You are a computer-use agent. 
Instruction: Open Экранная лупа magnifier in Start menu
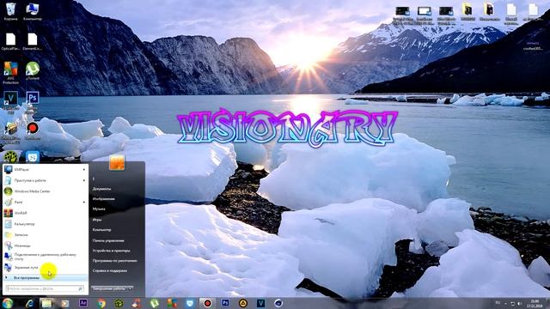[46, 268]
